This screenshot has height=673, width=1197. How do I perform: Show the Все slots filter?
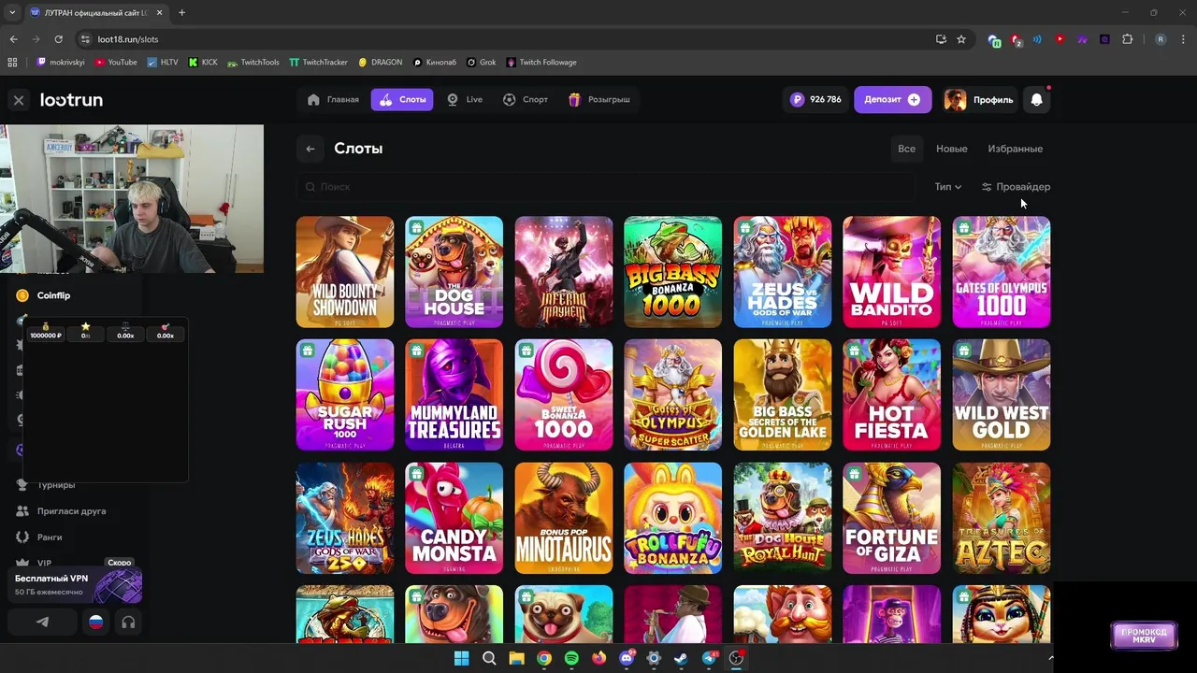[906, 149]
